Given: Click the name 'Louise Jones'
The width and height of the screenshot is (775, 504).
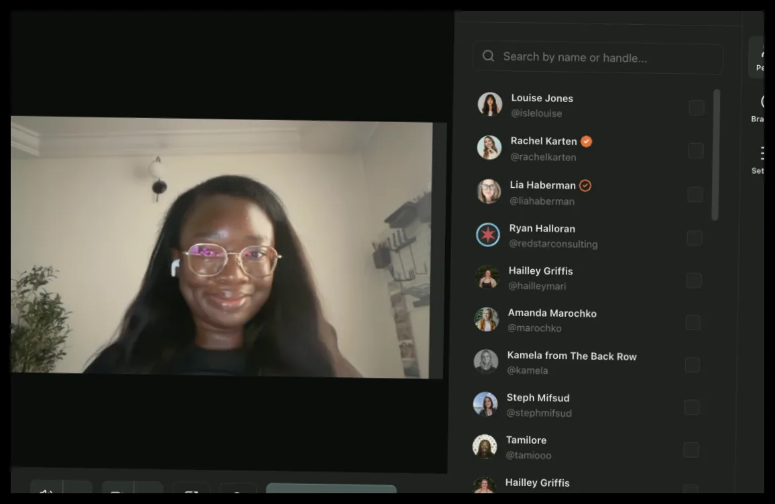Looking at the screenshot, I should coord(542,99).
